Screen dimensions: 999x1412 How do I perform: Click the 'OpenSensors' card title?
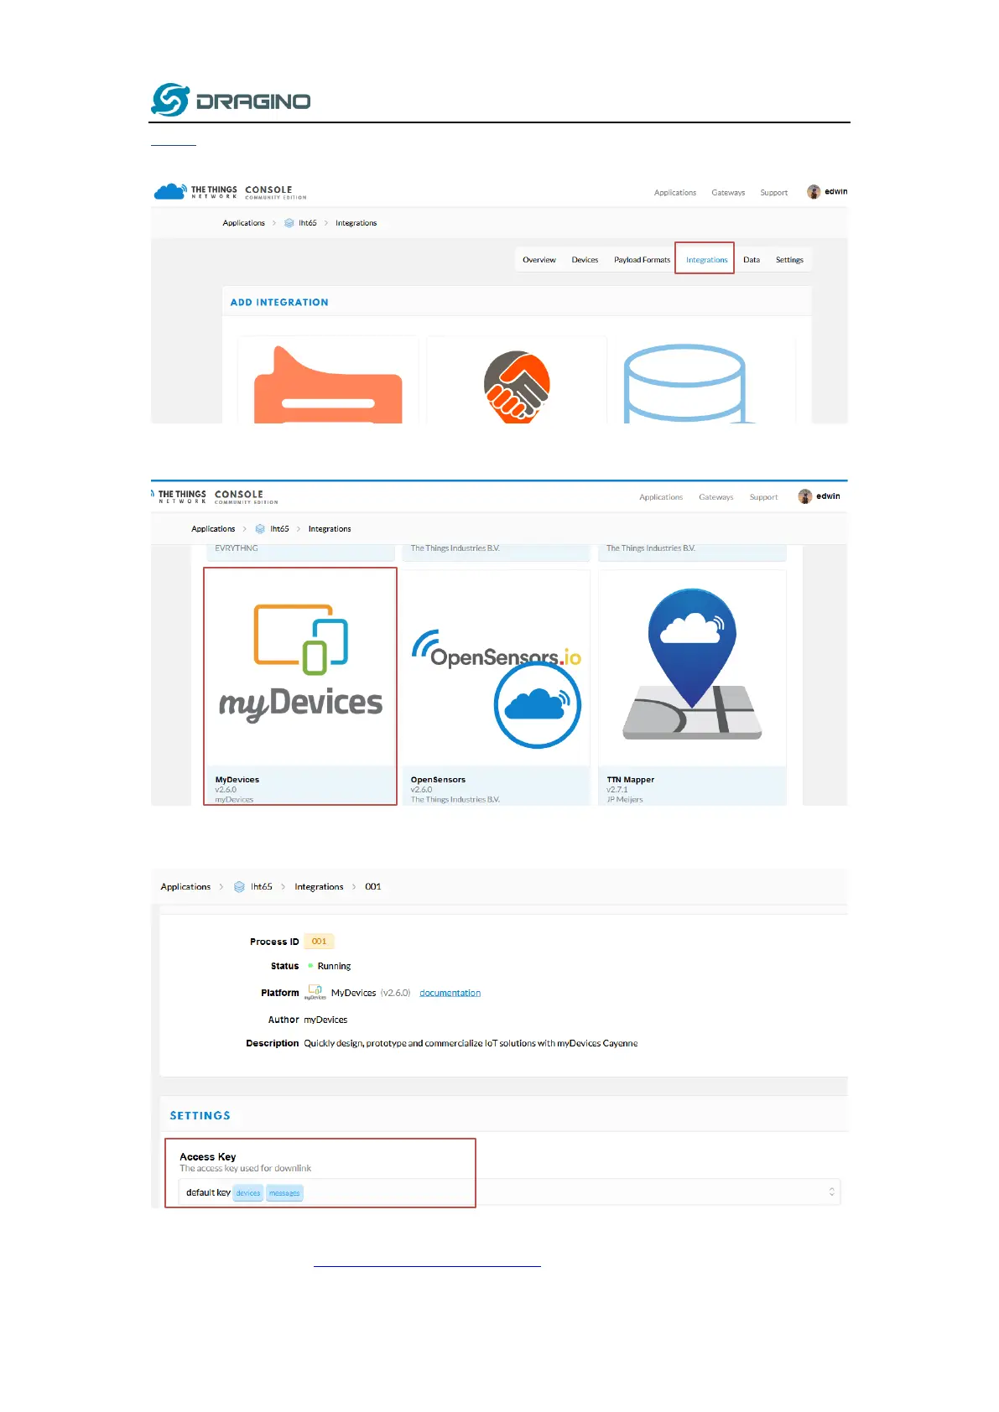tap(438, 780)
